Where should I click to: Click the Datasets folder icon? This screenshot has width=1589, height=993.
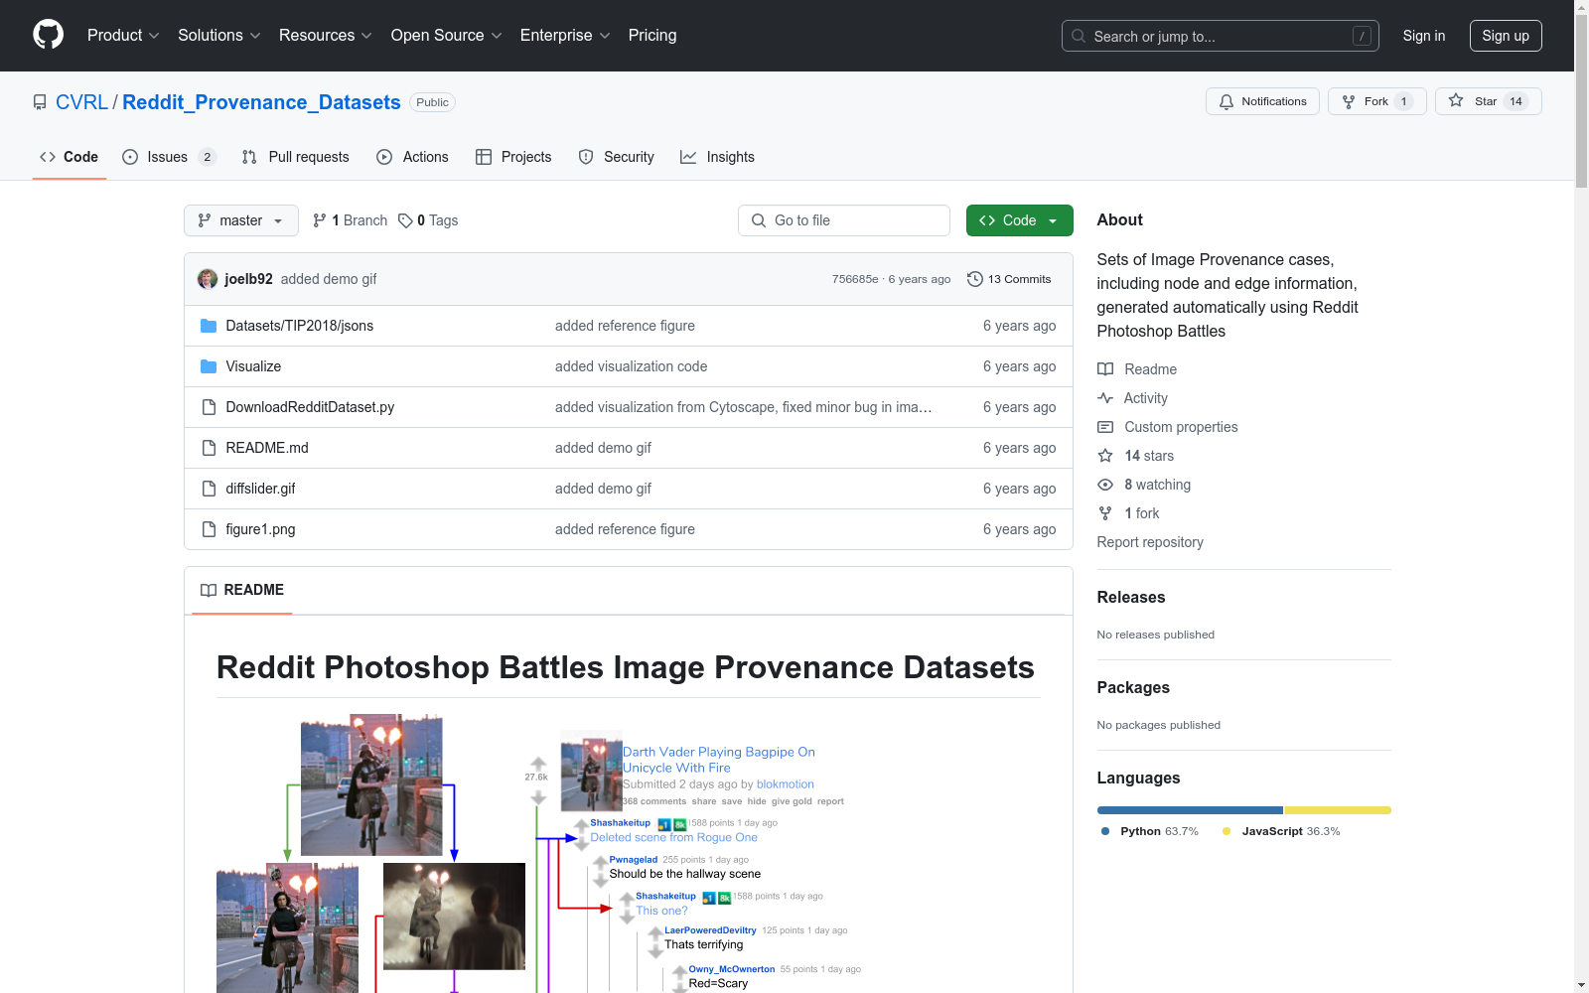click(209, 326)
